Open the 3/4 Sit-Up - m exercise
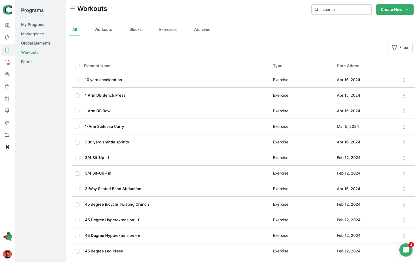The width and height of the screenshot is (418, 262). [x=98, y=173]
